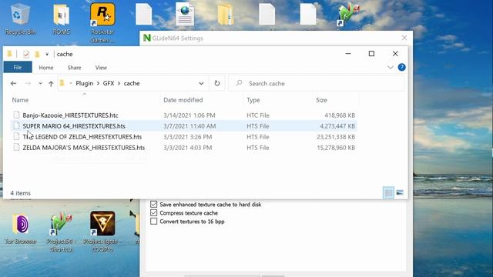This screenshot has width=493, height=277.
Task: Click the 3/14/2021 1:06 PM date cell
Action: (x=189, y=115)
